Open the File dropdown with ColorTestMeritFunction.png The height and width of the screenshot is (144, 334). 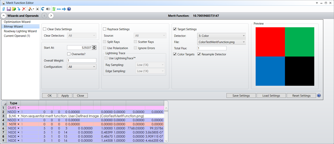coord(221,42)
